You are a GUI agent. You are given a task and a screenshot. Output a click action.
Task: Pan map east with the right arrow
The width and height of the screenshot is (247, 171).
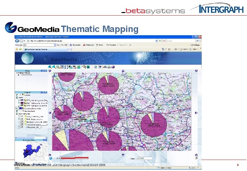coord(196,113)
